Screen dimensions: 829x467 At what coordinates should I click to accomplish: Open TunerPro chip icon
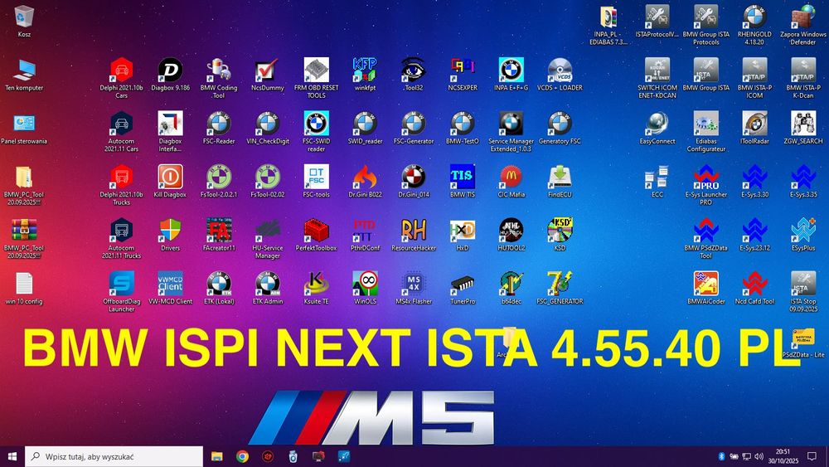(x=462, y=284)
